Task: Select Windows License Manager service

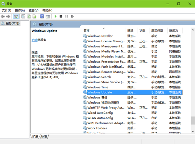Action: tap(106, 41)
